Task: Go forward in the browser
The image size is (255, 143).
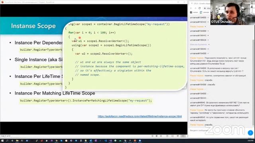Action: 195,8
